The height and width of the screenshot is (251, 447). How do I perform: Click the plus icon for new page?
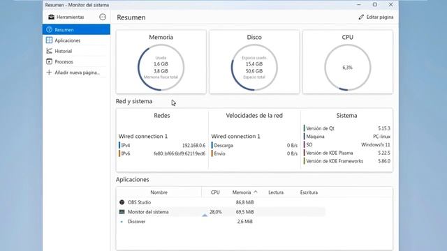[x=49, y=73]
